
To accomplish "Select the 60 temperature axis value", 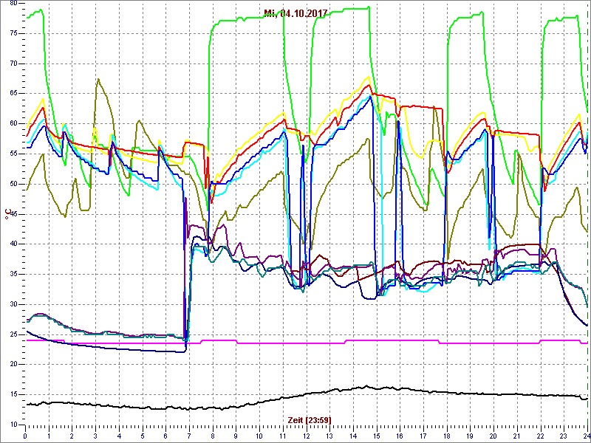I will click(13, 123).
